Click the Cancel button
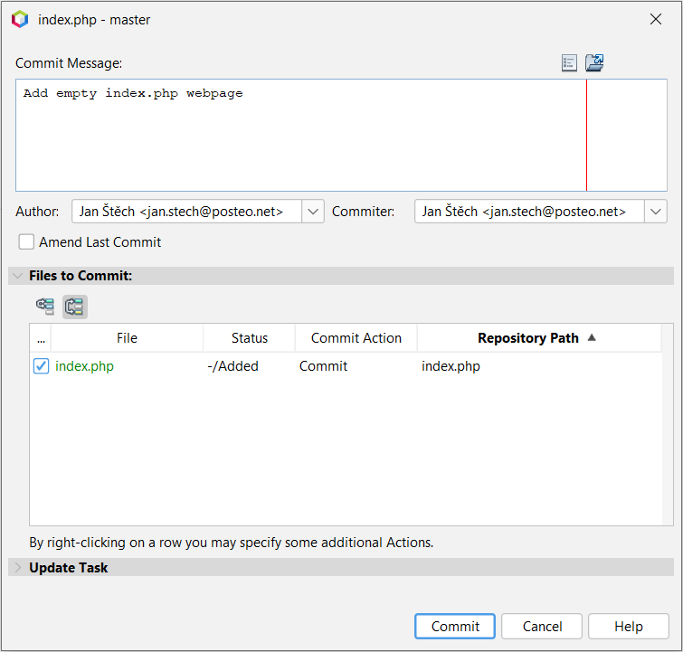Screen dimensions: 683x652 click(543, 627)
